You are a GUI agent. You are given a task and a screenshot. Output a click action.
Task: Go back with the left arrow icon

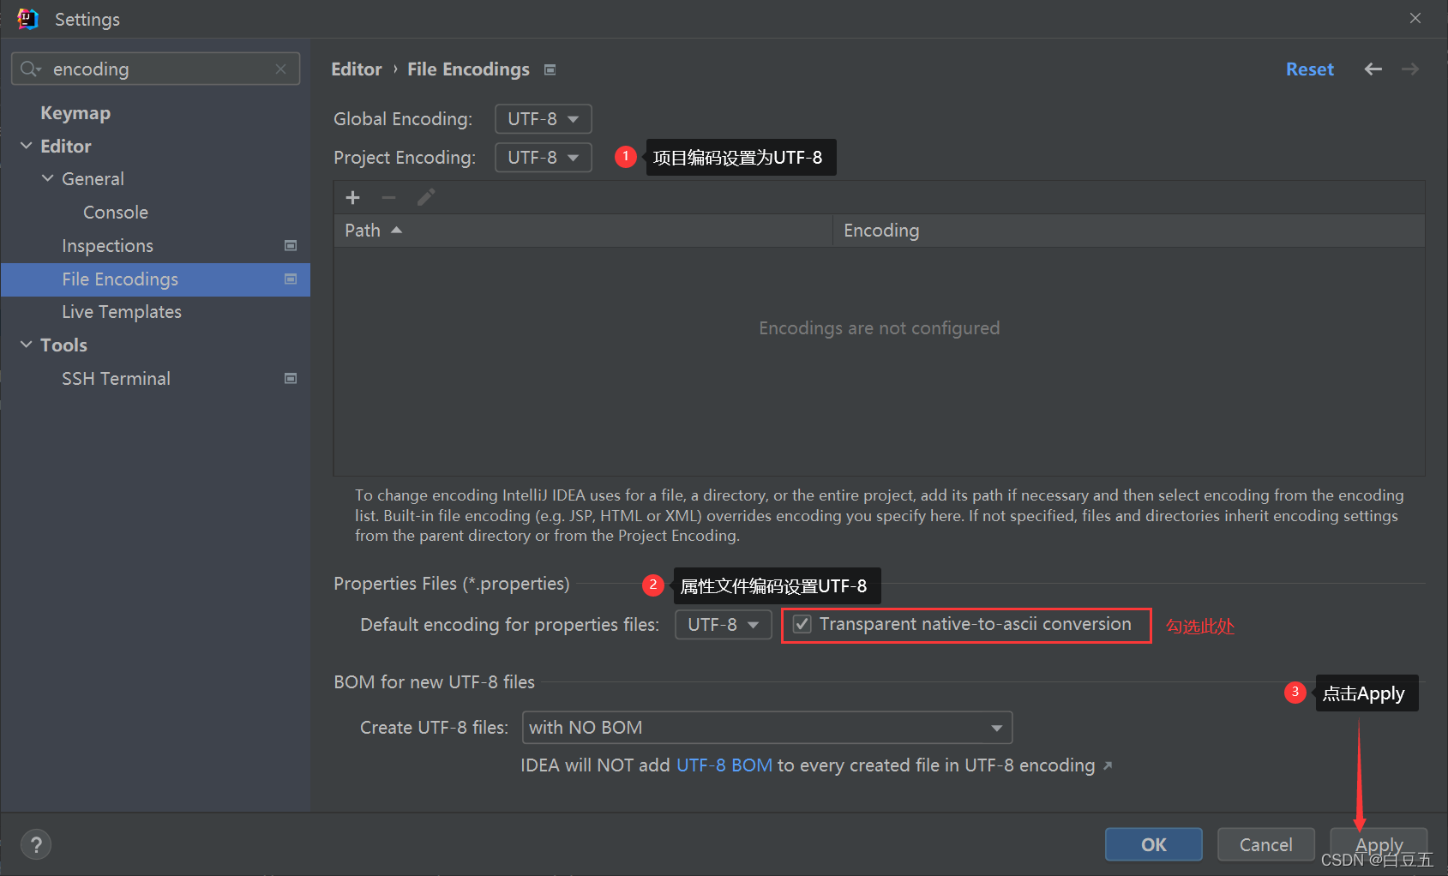pyautogui.click(x=1373, y=69)
